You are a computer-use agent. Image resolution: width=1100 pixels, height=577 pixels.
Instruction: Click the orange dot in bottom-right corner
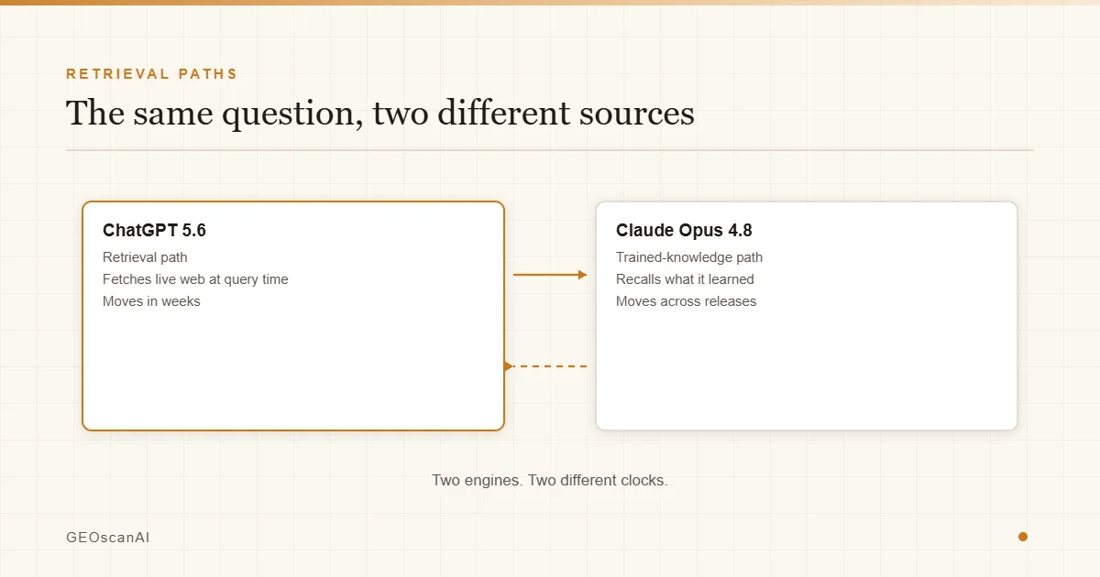coord(1023,537)
